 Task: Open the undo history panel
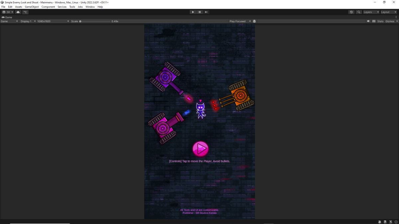351,12
